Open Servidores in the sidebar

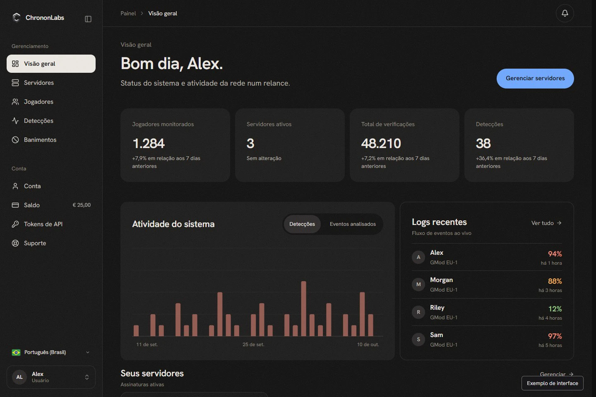click(x=51, y=83)
